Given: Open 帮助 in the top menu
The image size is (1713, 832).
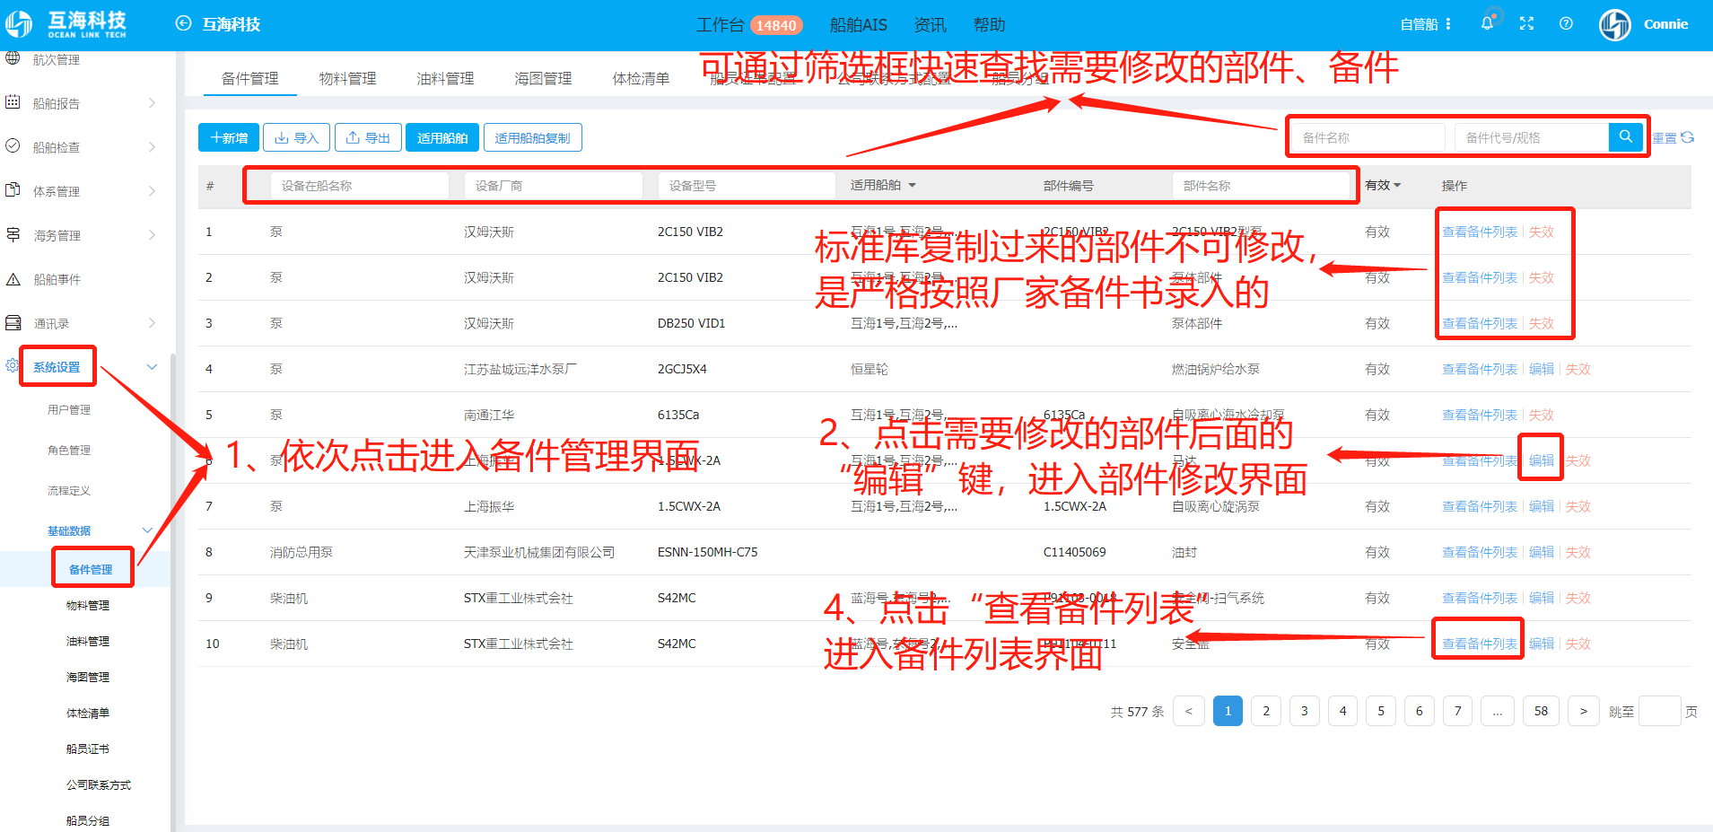Looking at the screenshot, I should [990, 25].
